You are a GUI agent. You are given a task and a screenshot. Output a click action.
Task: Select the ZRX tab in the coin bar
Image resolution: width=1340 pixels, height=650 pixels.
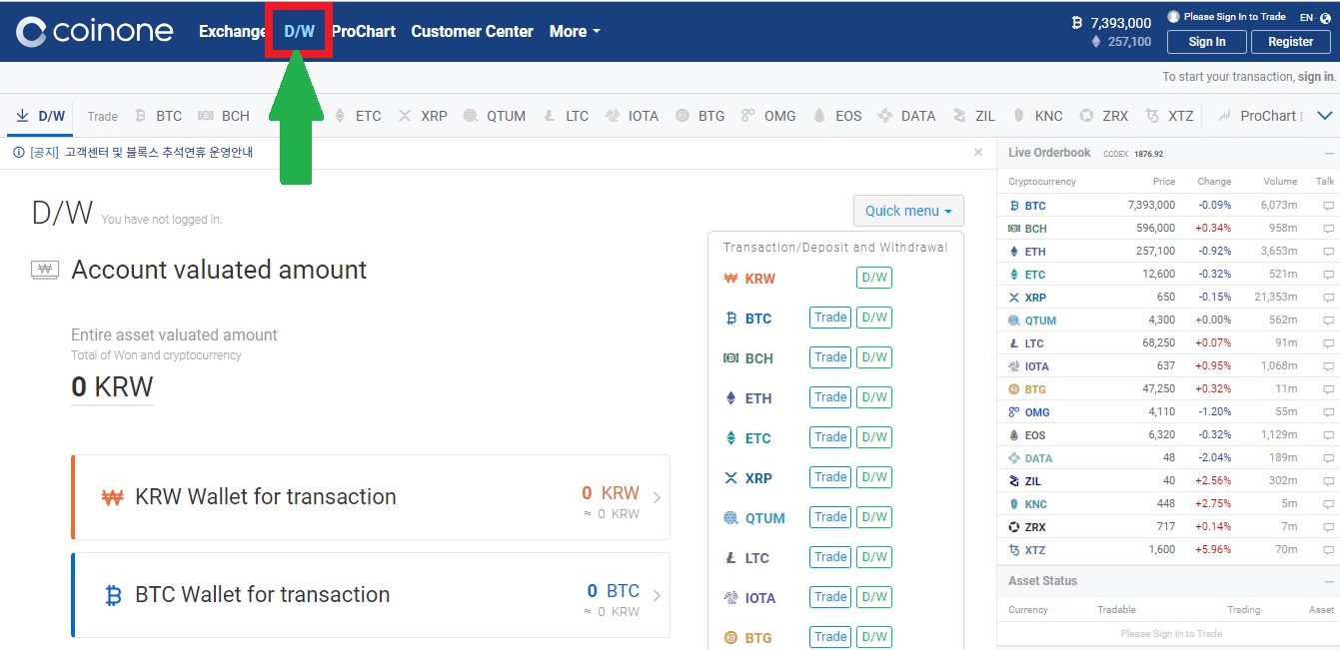tap(1106, 116)
